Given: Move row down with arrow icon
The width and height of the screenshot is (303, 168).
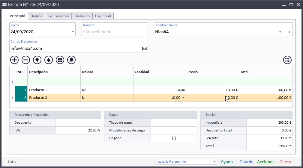Looking at the screenshot, I should pyautogui.click(x=37, y=60).
